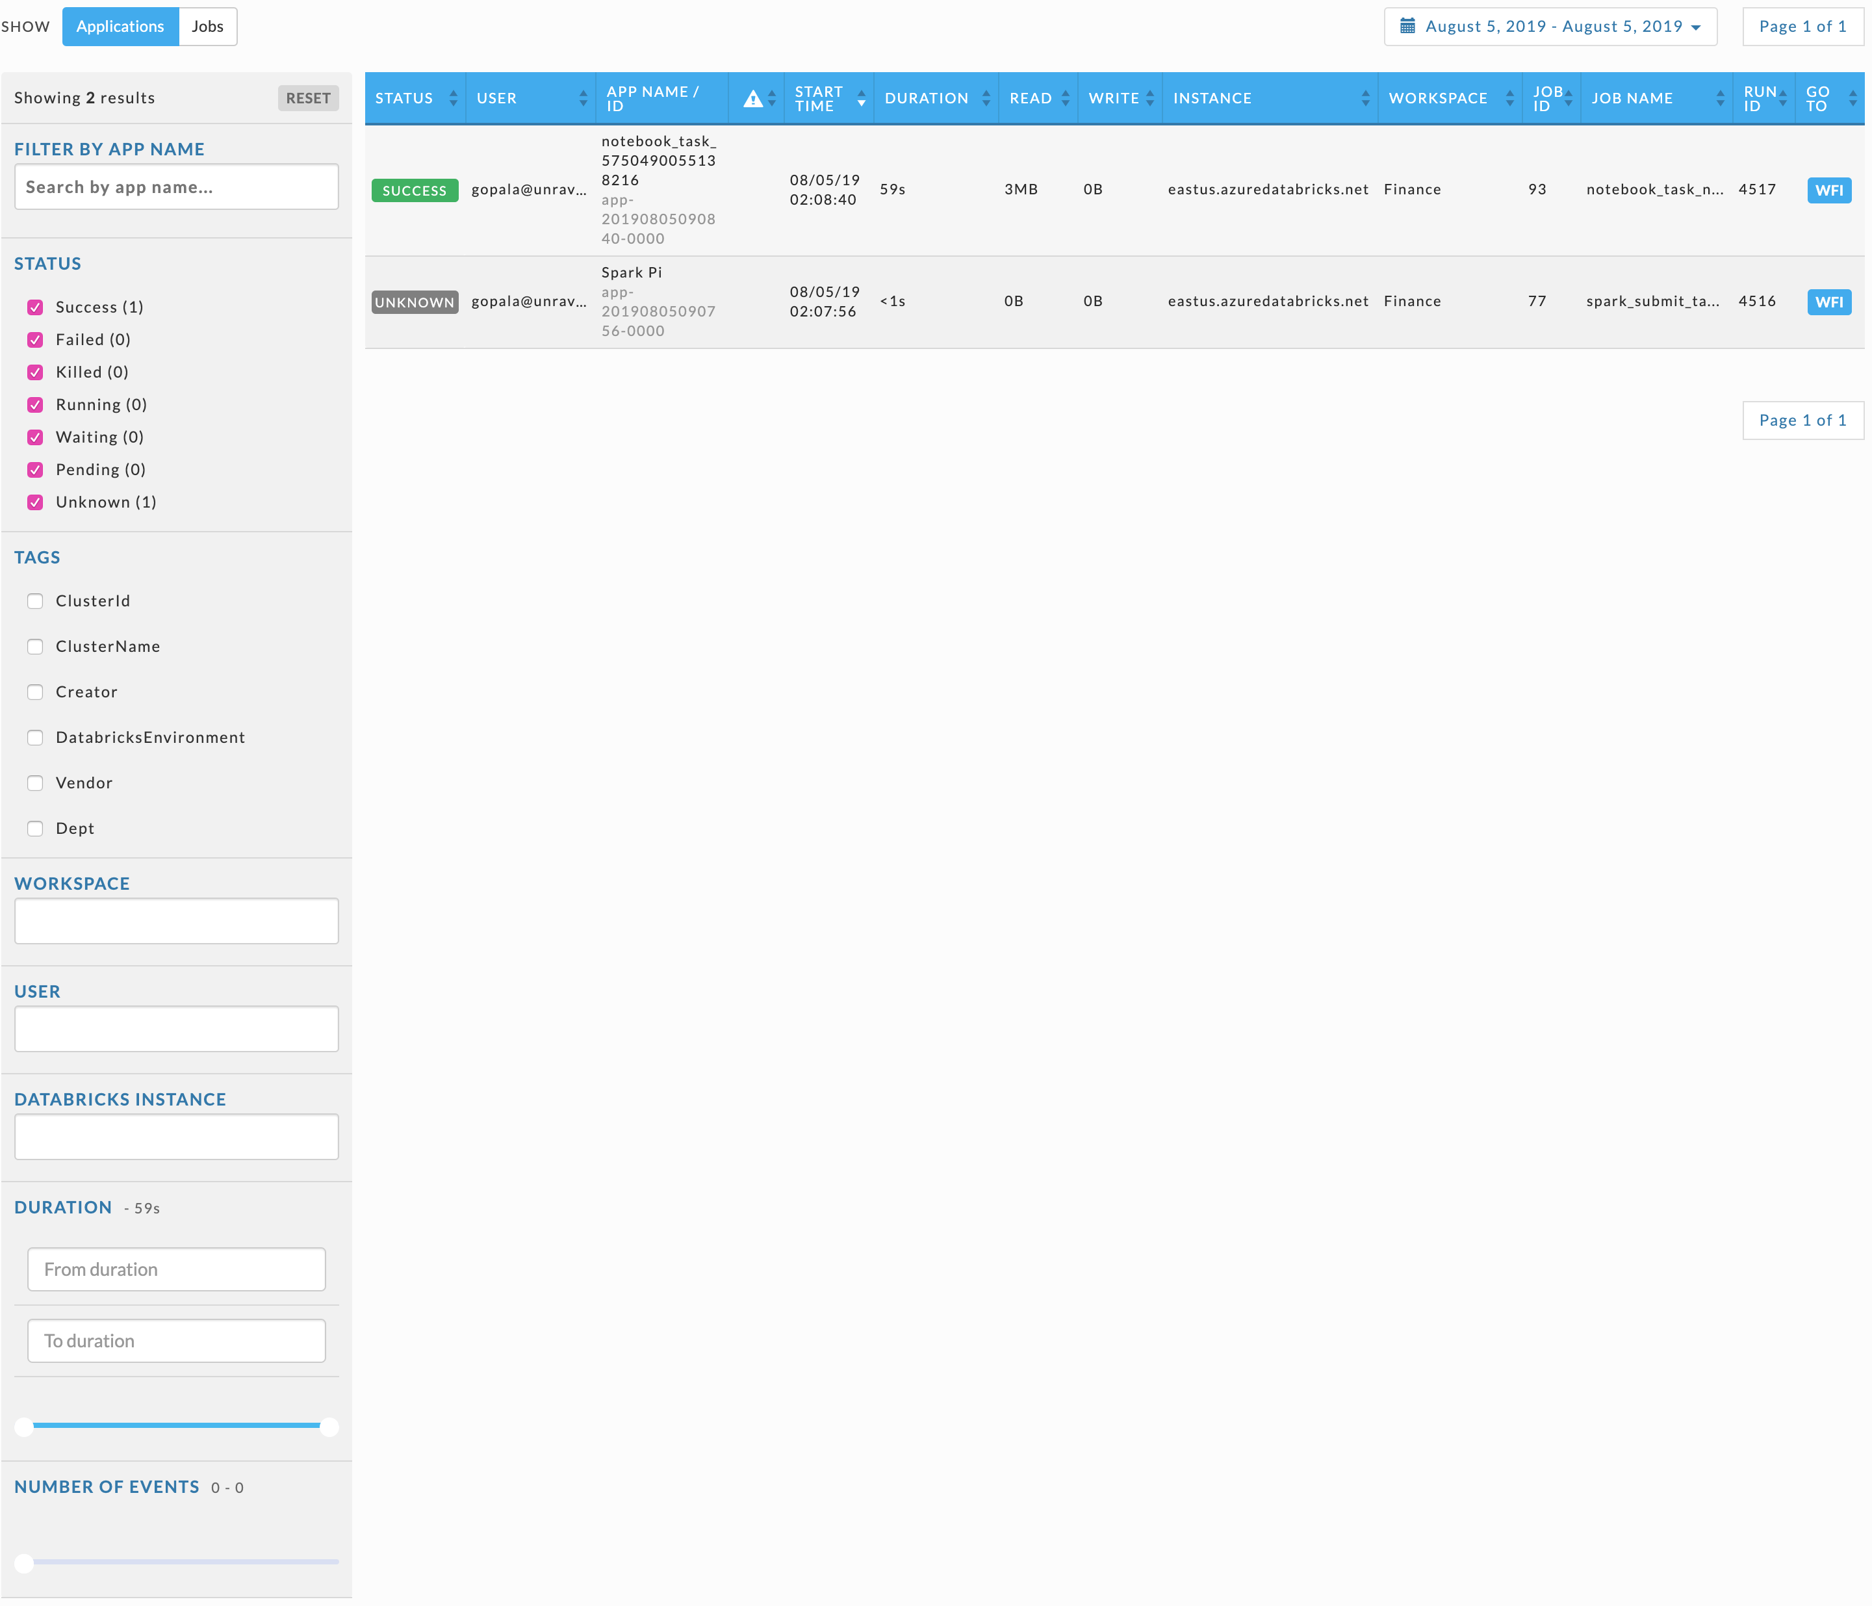Uncheck the Success status filter
Image resolution: width=1872 pixels, height=1606 pixels.
click(35, 307)
